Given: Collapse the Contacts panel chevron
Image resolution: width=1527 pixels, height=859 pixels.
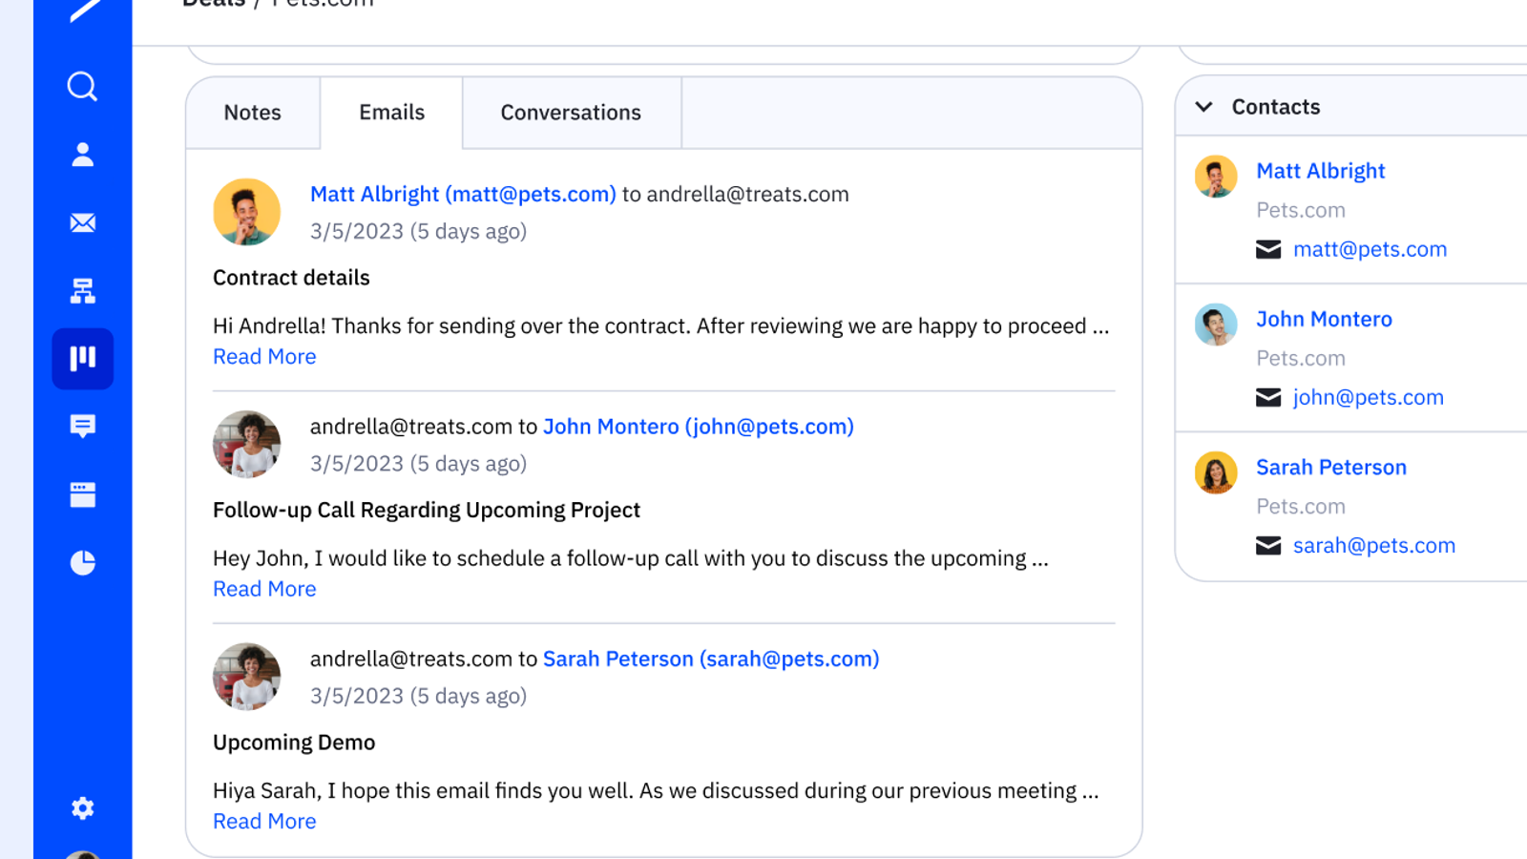Looking at the screenshot, I should click(1204, 107).
